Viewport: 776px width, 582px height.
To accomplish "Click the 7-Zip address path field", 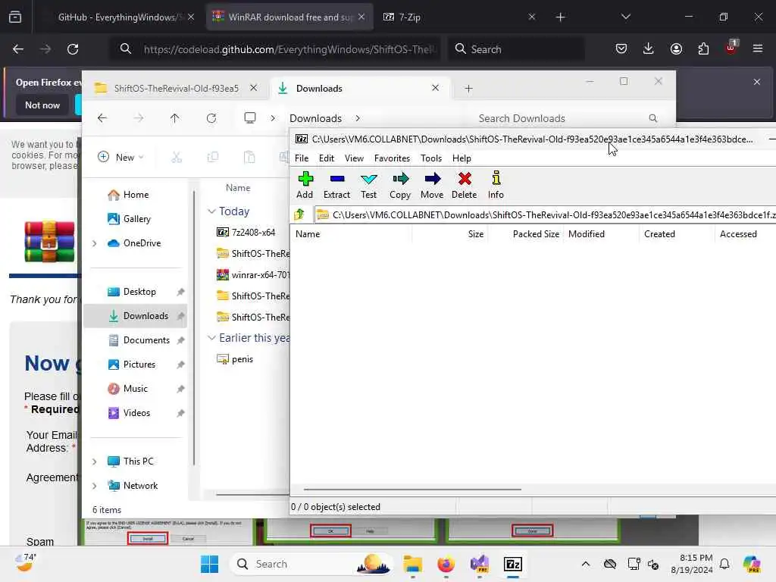I will pyautogui.click(x=545, y=214).
